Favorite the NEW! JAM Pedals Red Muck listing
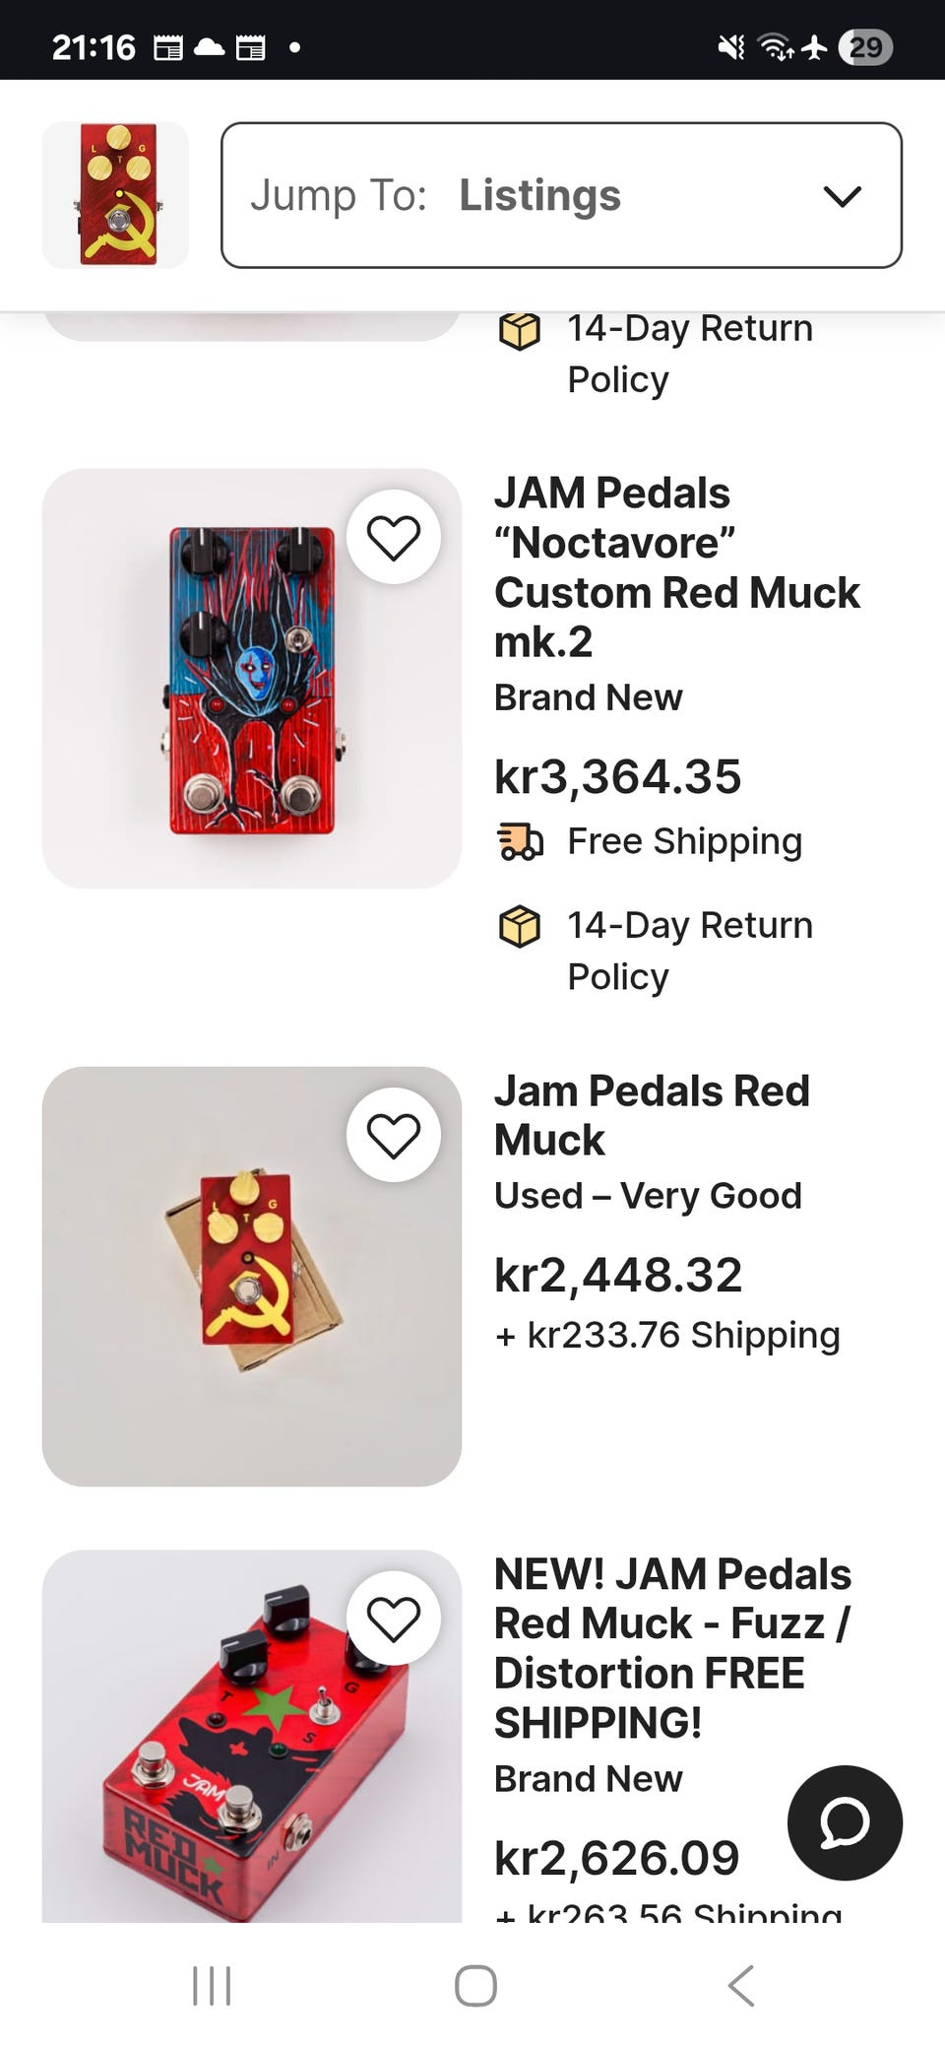Image resolution: width=945 pixels, height=2049 pixels. [394, 1619]
